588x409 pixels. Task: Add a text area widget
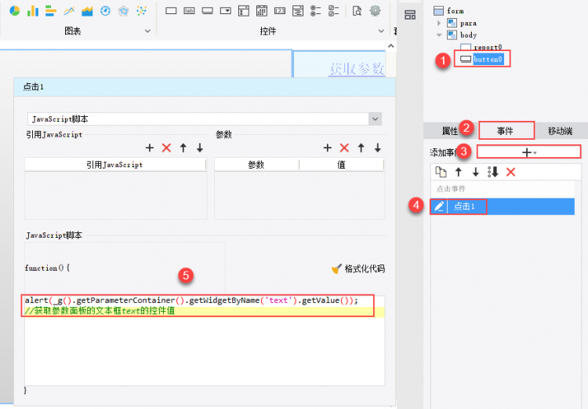(x=298, y=11)
